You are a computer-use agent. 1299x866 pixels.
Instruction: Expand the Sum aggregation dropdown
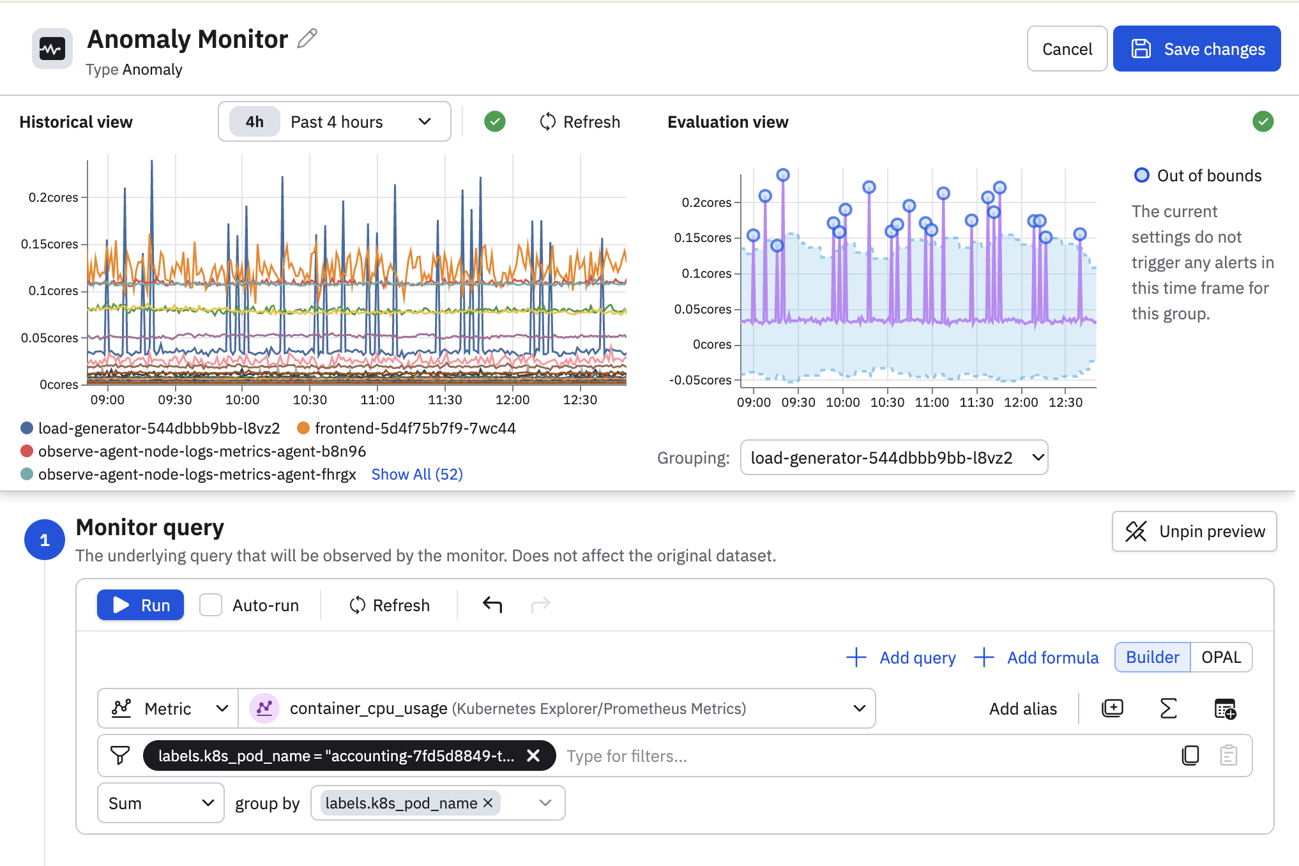(x=160, y=803)
